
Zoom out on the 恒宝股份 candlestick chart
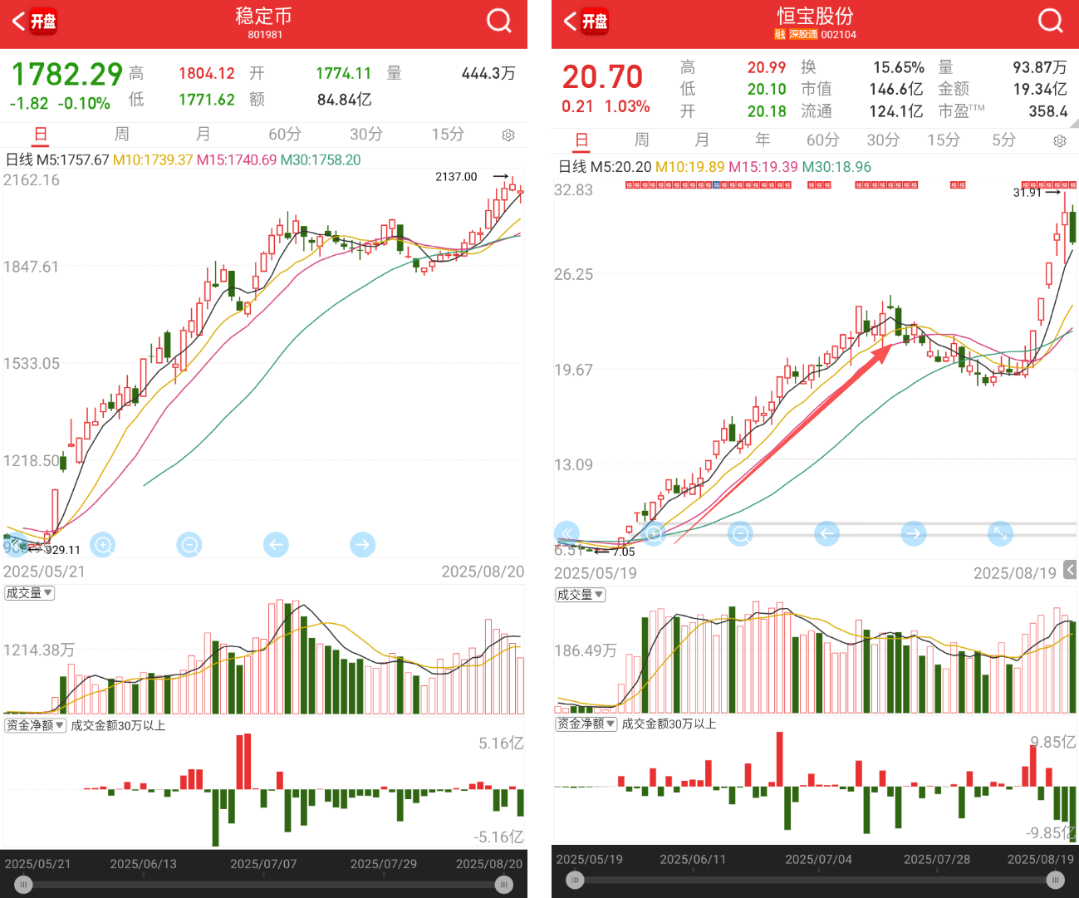[x=740, y=533]
